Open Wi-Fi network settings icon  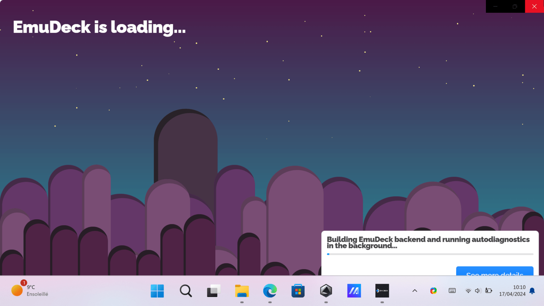pyautogui.click(x=468, y=291)
